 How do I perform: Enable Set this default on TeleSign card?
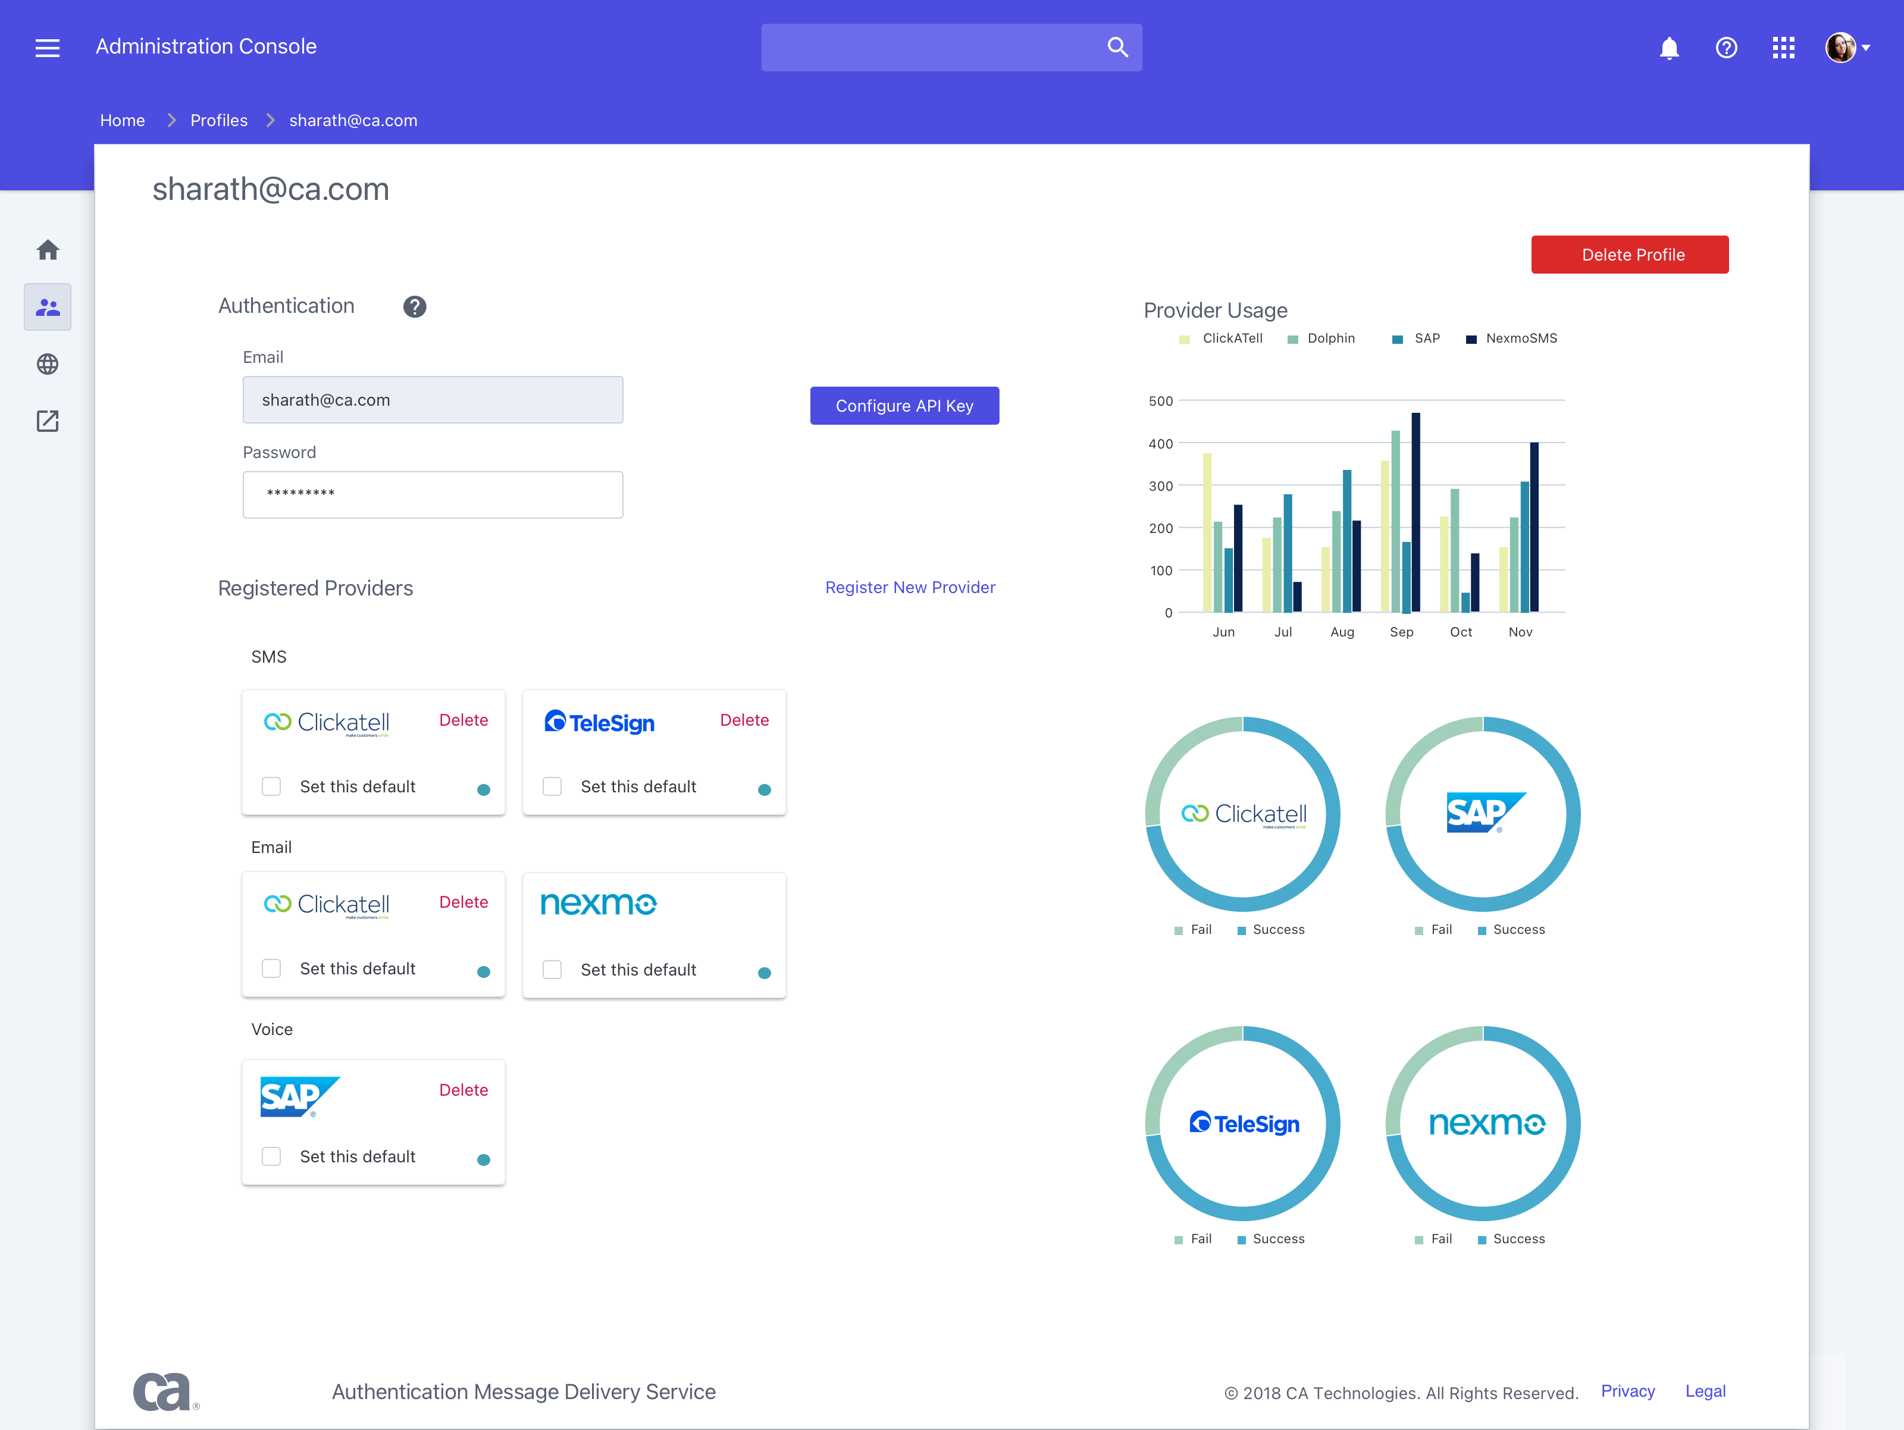pos(552,786)
